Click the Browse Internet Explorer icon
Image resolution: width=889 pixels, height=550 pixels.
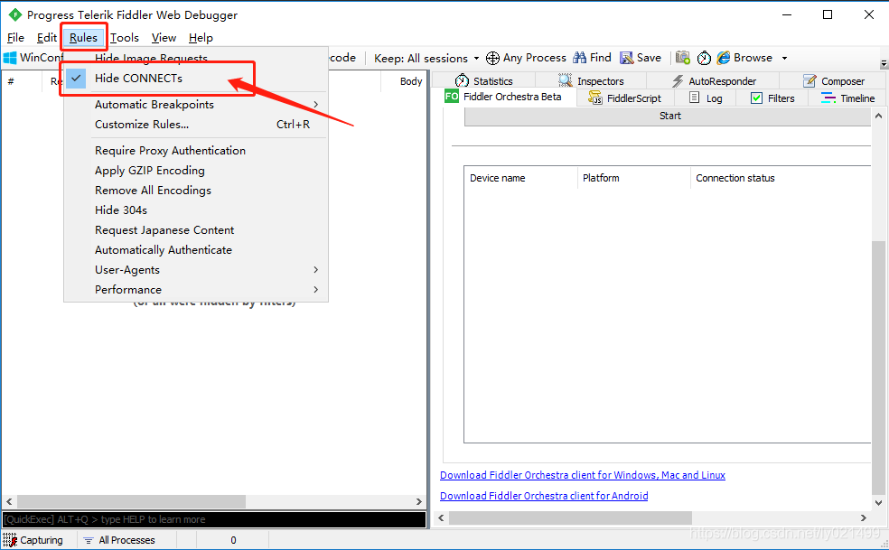(x=724, y=57)
